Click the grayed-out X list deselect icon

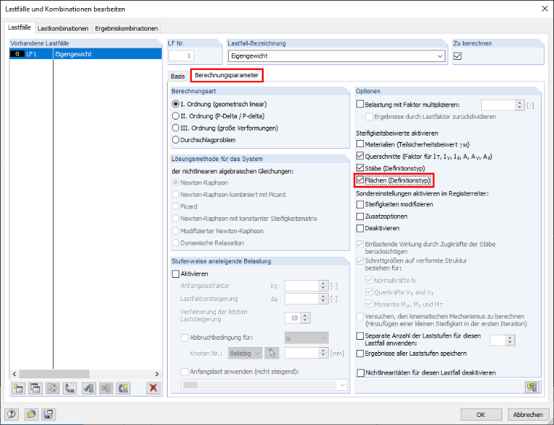click(106, 389)
